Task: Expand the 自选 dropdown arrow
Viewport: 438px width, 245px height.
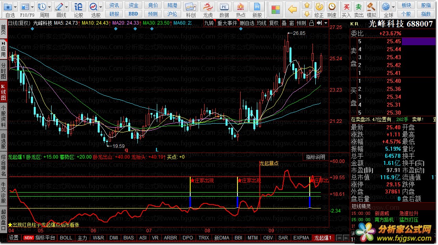Action: (x=15, y=7)
